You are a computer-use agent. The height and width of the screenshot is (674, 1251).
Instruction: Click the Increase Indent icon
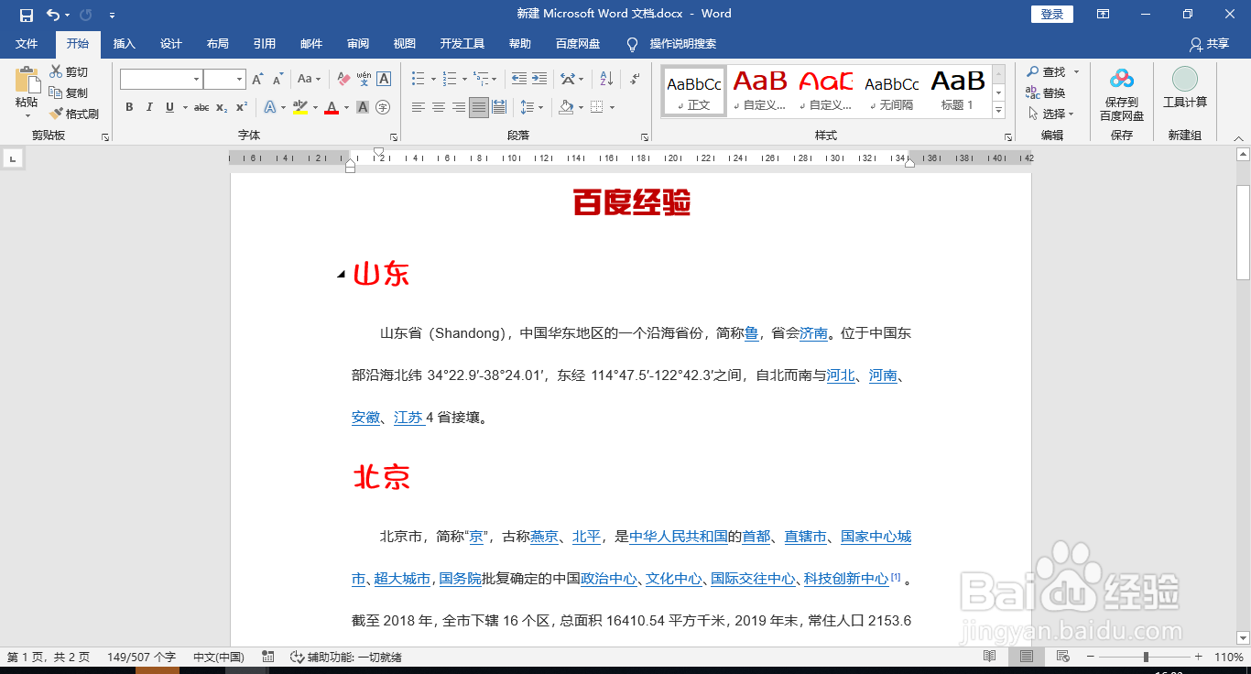[539, 79]
